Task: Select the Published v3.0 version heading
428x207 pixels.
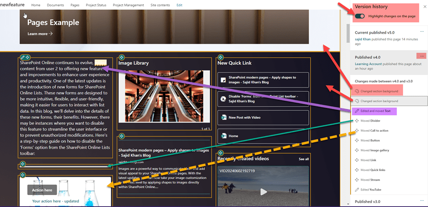Action: pyautogui.click(x=367, y=202)
